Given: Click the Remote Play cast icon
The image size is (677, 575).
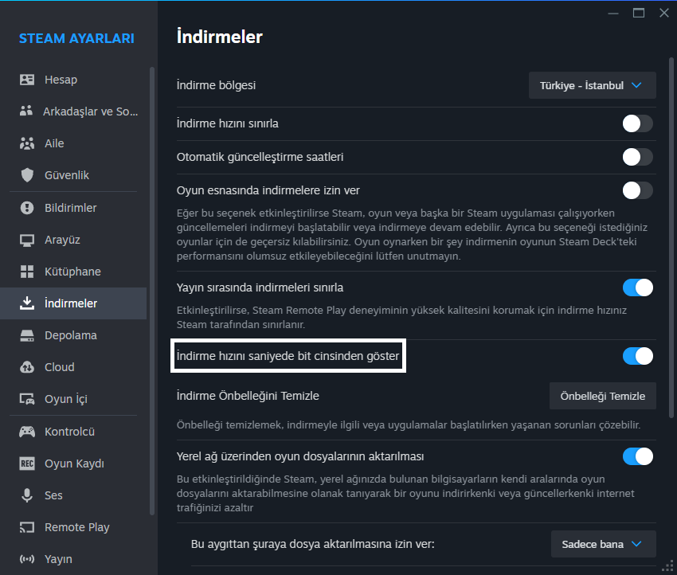Looking at the screenshot, I should coord(27,527).
